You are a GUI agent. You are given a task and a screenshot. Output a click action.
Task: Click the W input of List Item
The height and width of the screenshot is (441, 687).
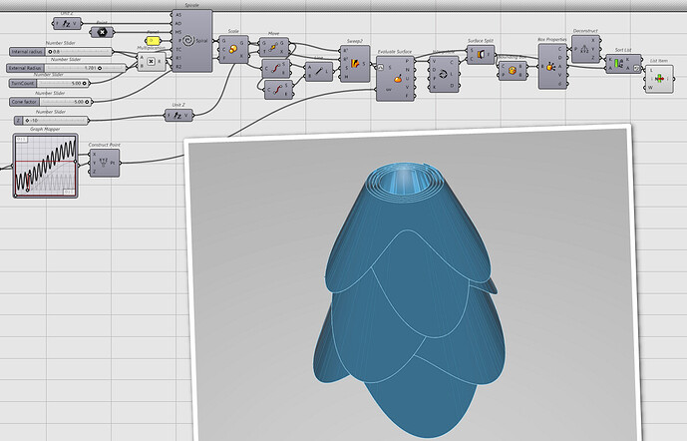pyautogui.click(x=651, y=87)
